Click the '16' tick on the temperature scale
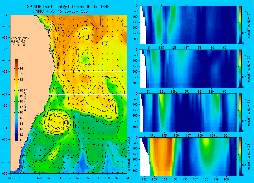The height and width of the screenshot is (183, 254). [21, 113]
